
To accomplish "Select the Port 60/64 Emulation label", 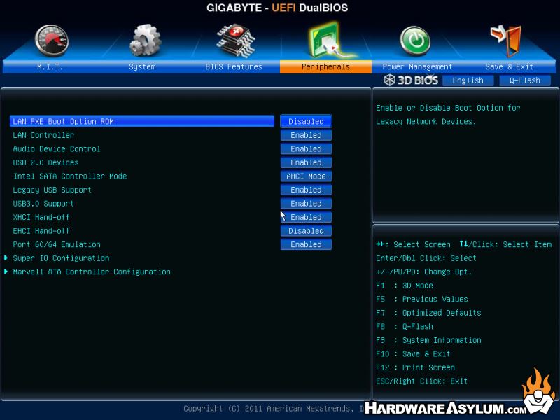I will (57, 244).
